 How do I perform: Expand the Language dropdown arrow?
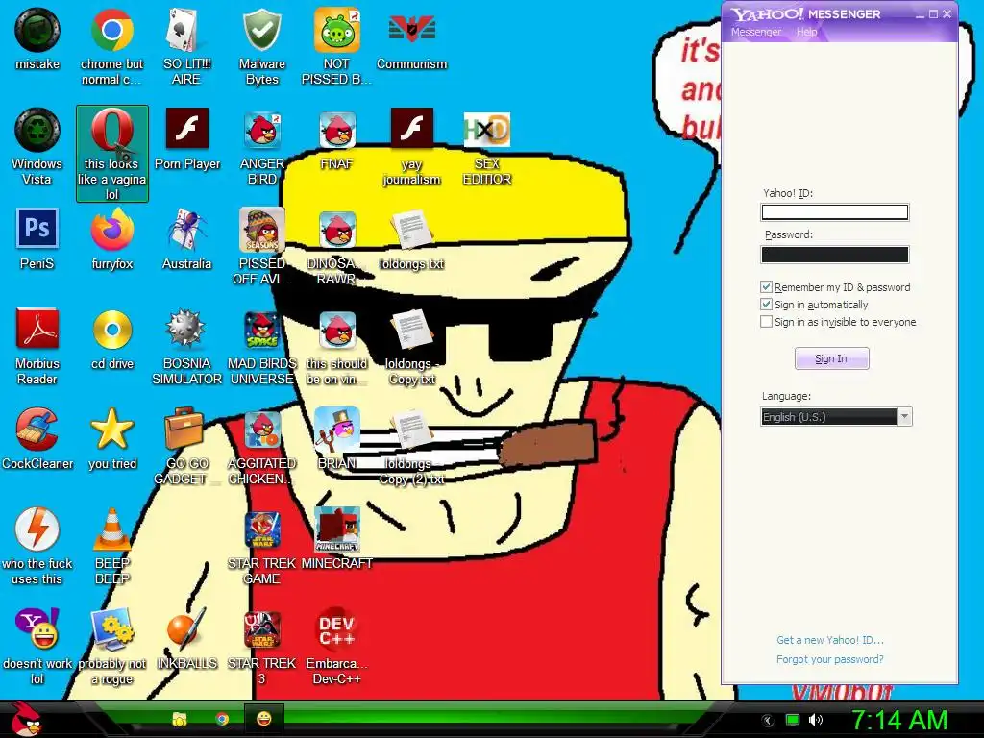coord(904,417)
